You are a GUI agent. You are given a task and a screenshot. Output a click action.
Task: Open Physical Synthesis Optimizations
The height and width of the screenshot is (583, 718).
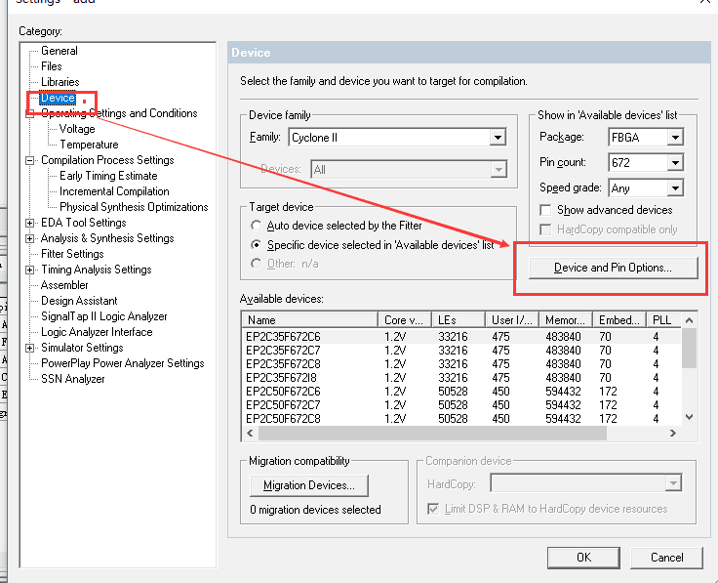coord(134,207)
